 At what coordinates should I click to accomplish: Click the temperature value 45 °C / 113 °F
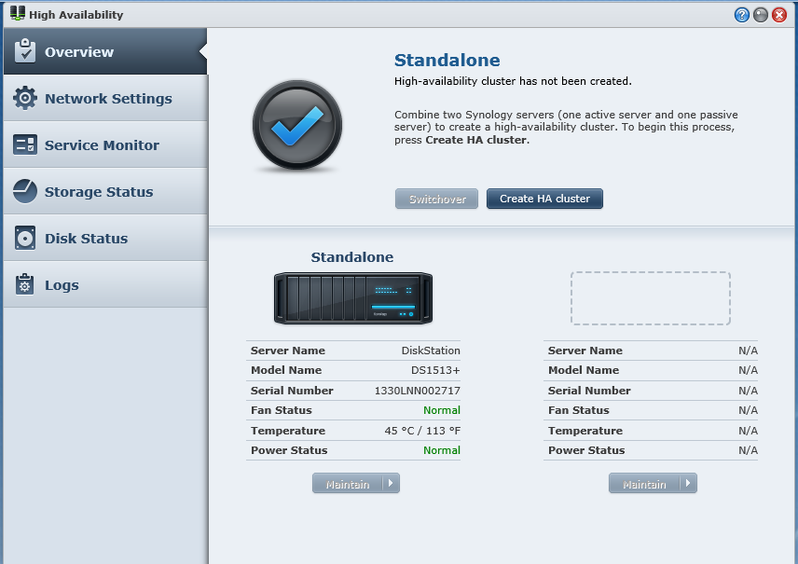pyautogui.click(x=422, y=431)
